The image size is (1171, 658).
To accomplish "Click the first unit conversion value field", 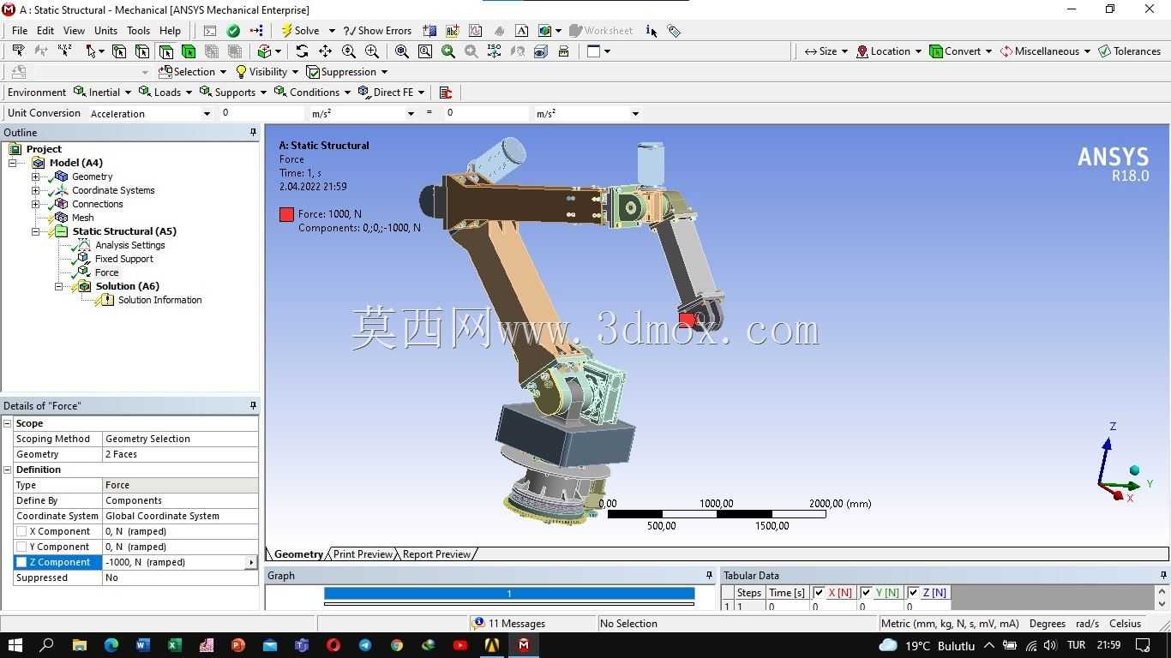I will [261, 113].
